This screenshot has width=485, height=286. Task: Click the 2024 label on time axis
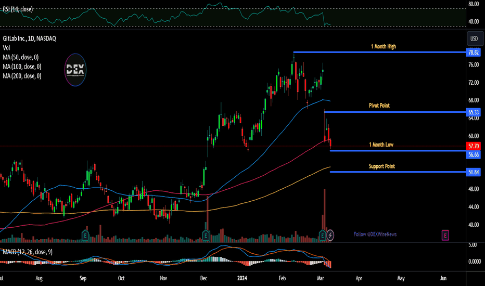pos(242,278)
